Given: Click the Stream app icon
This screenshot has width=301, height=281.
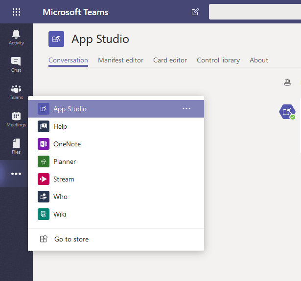Looking at the screenshot, I should [x=44, y=179].
